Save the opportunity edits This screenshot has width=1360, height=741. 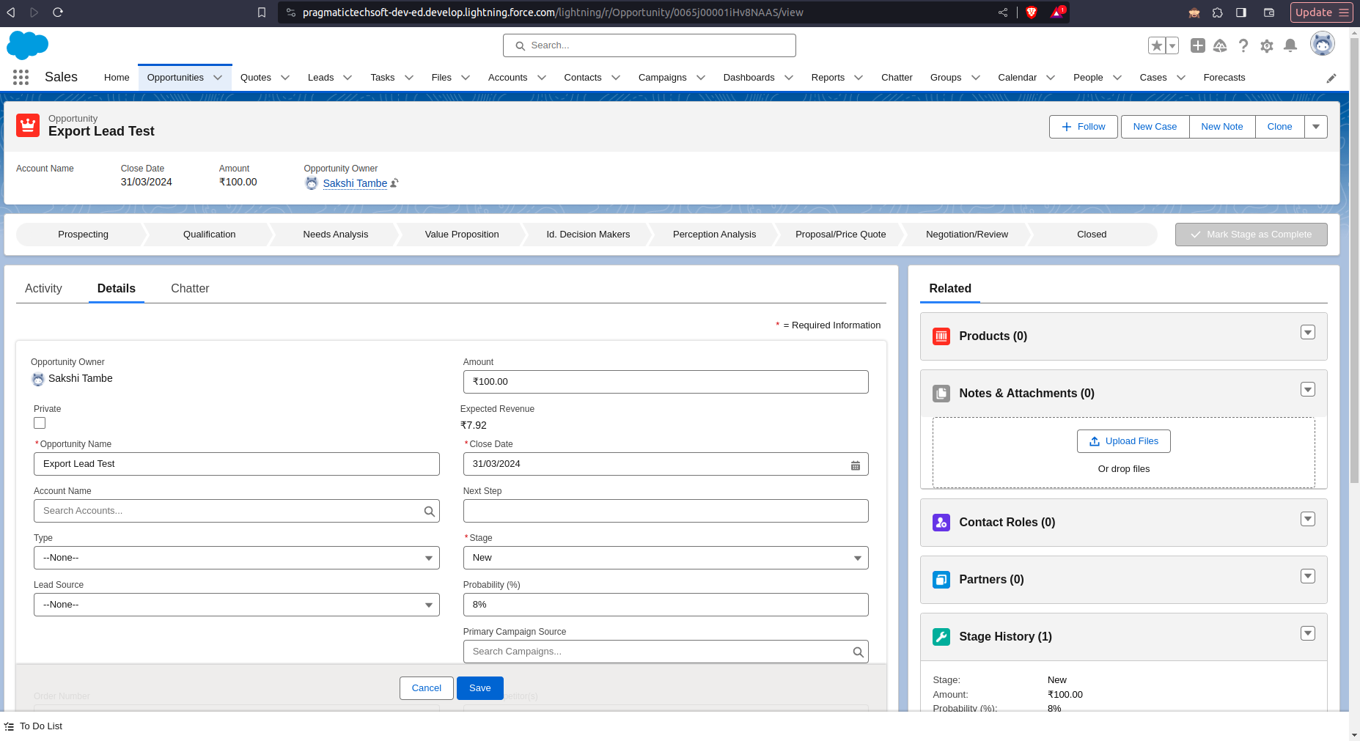(480, 688)
